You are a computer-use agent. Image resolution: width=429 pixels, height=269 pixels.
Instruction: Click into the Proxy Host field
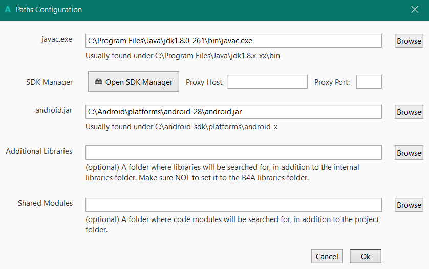tap(267, 82)
